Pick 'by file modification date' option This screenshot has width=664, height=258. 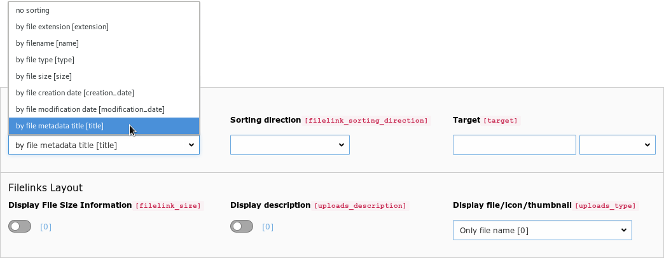[90, 109]
